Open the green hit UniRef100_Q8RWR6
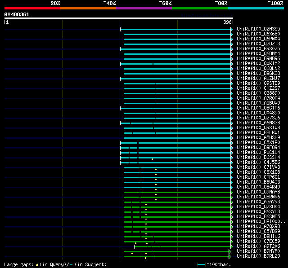 click(x=258, y=197)
